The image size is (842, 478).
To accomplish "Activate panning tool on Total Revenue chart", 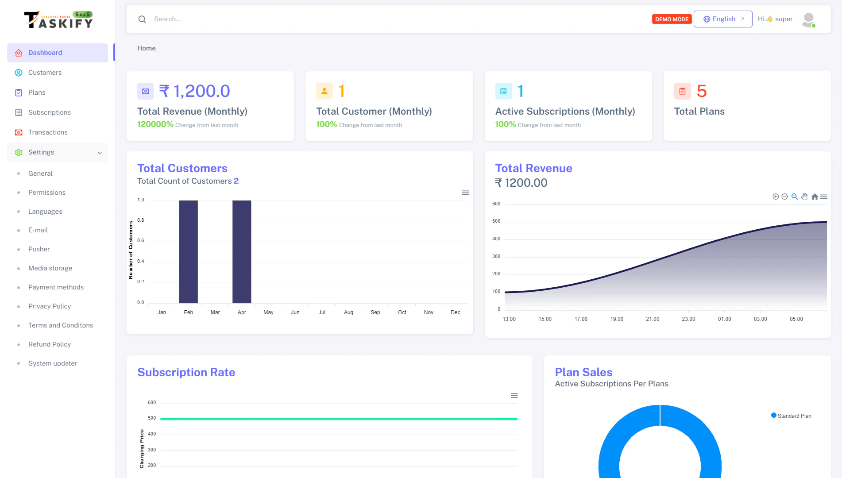I will coord(804,197).
